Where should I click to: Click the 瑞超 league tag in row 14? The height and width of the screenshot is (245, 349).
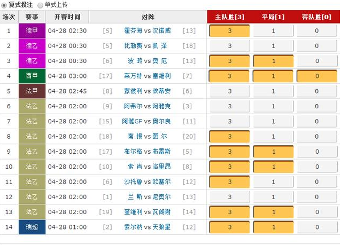pos(32,227)
